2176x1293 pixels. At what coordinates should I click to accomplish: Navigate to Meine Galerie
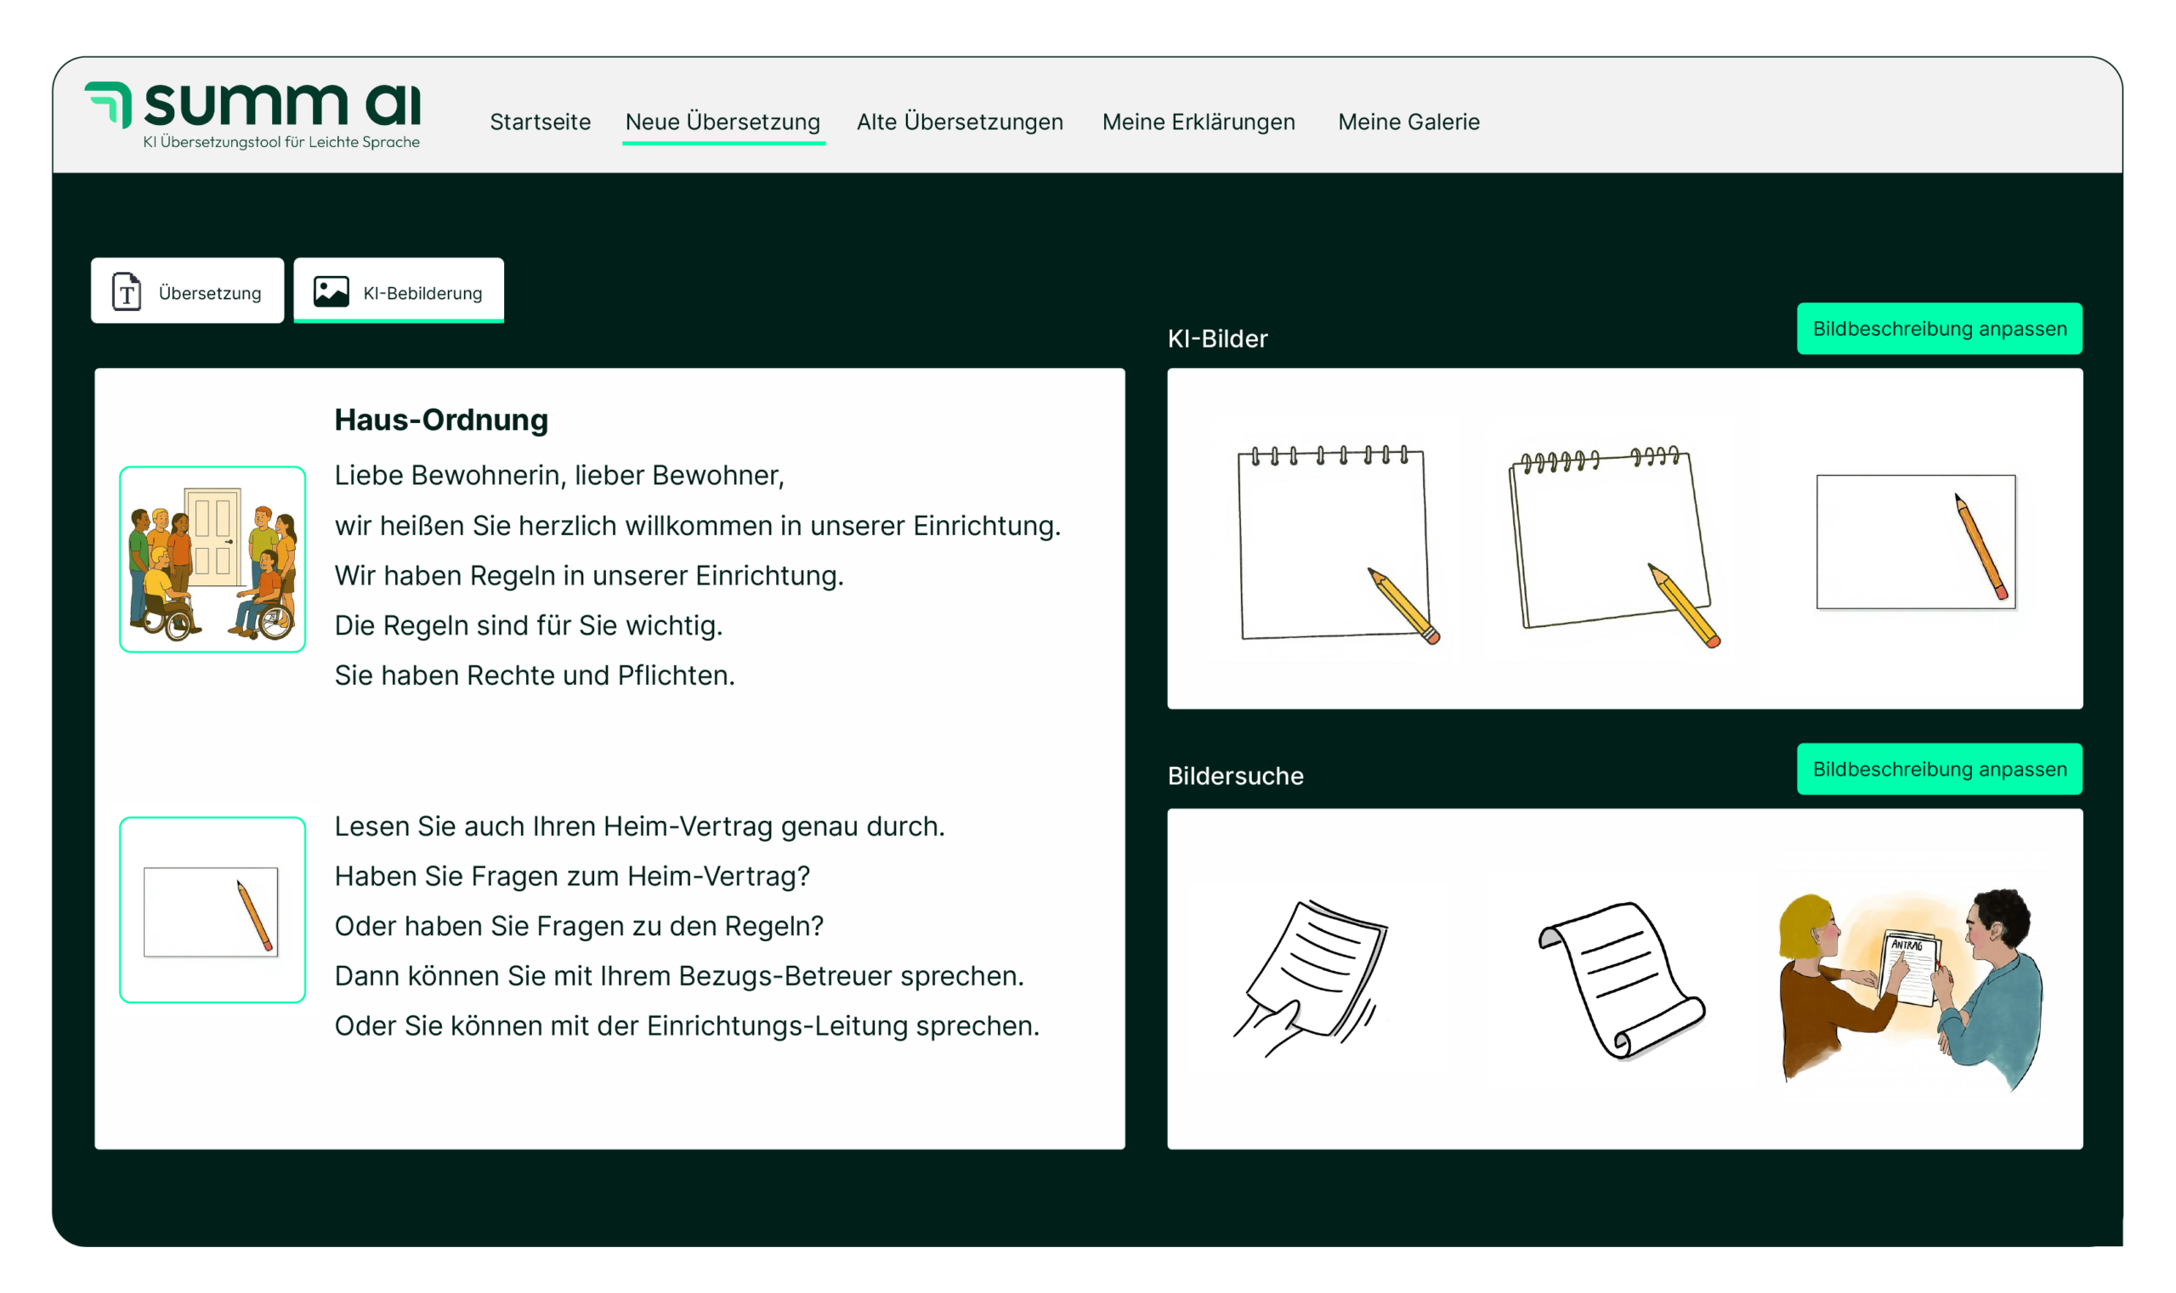tap(1408, 122)
